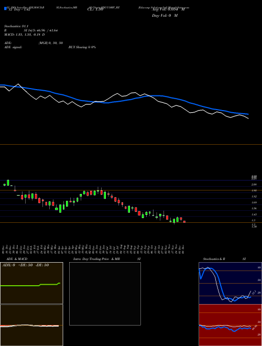Click the 'ADX signal:' label
Viewport: 262px width, 346px height.
click(x=13, y=47)
